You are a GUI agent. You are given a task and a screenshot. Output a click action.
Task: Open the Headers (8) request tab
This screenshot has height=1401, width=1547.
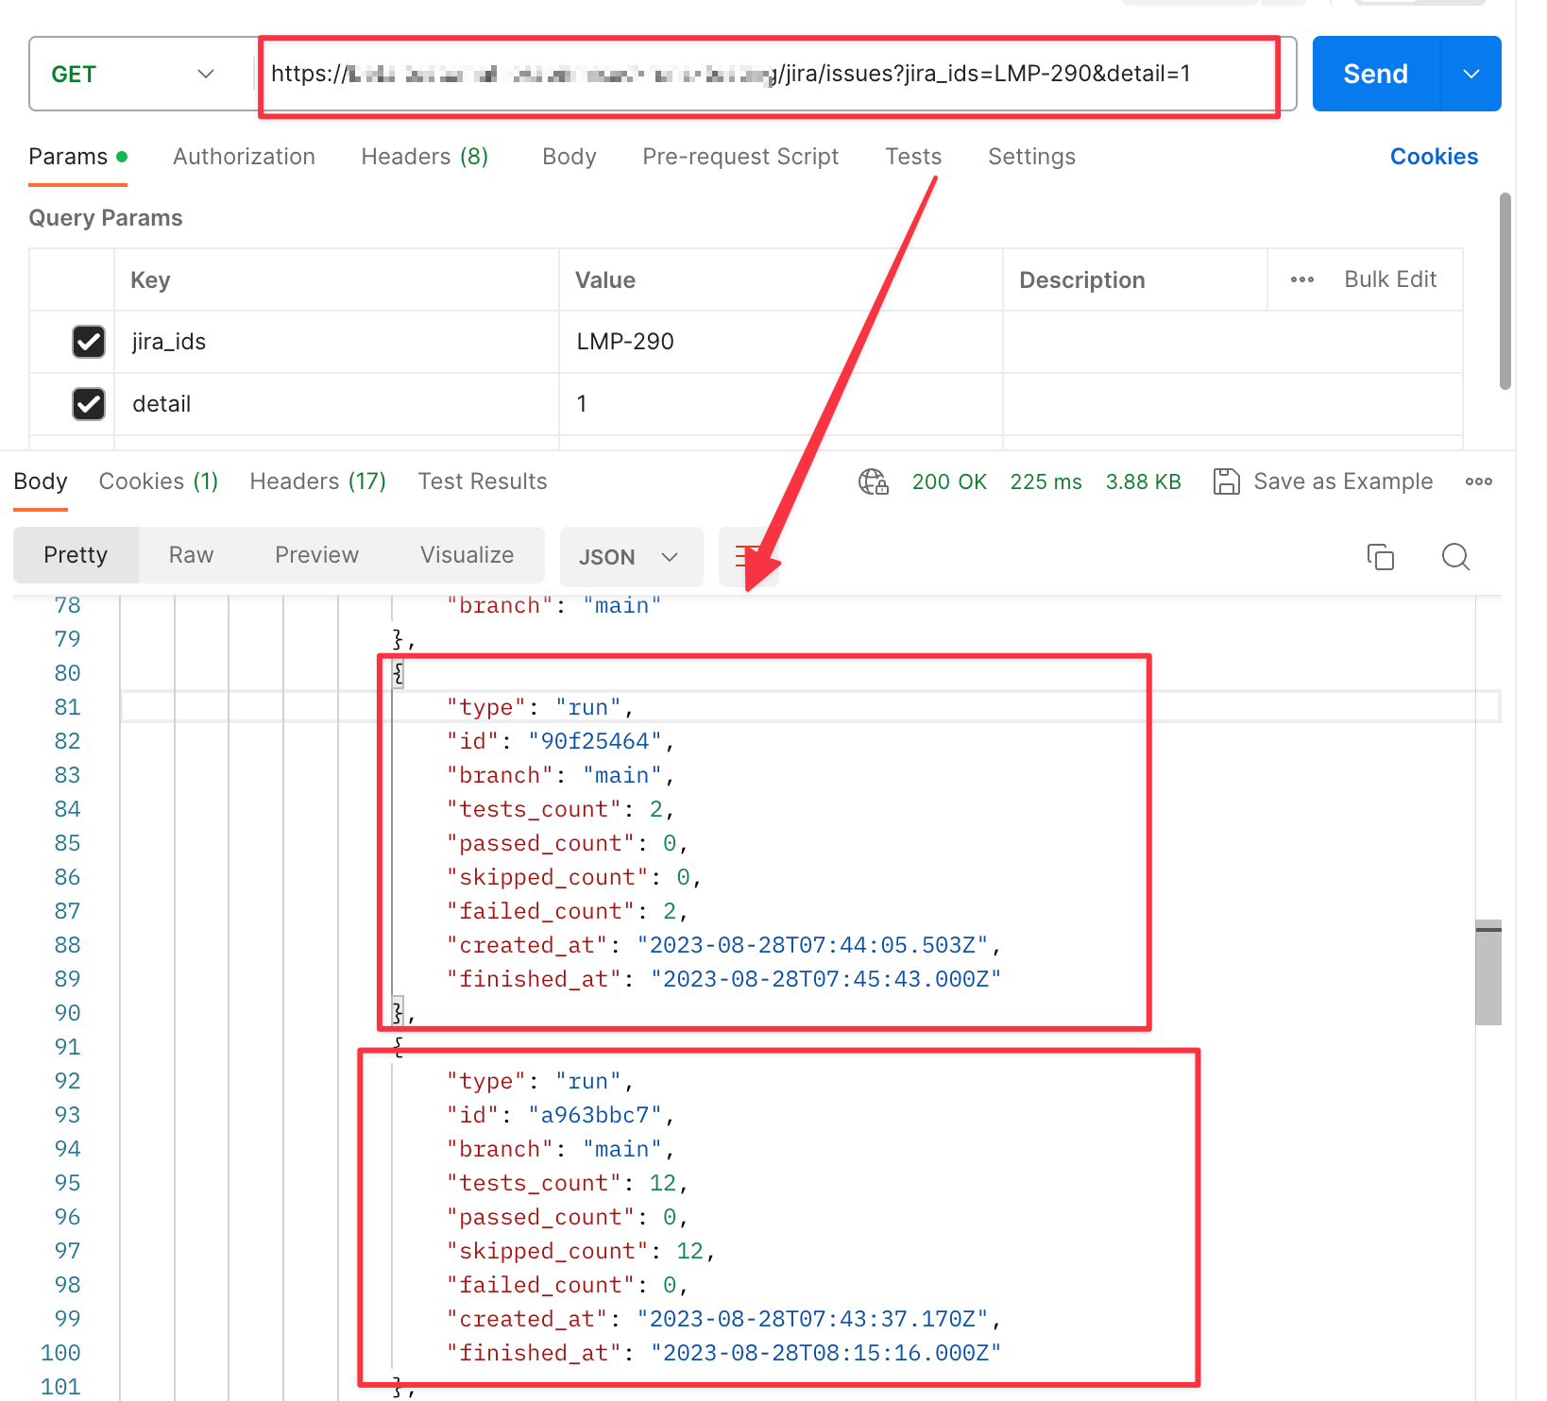tap(425, 157)
